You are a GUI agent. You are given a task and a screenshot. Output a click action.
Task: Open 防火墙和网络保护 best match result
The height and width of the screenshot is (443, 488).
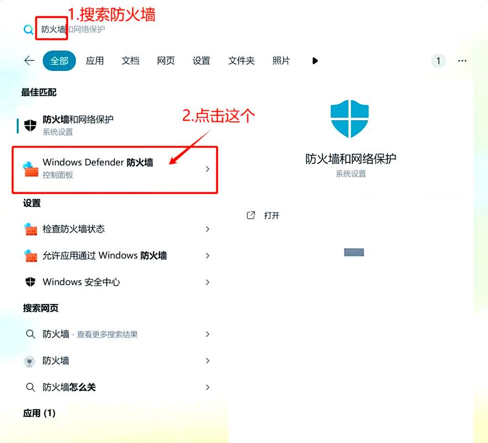[x=116, y=126]
